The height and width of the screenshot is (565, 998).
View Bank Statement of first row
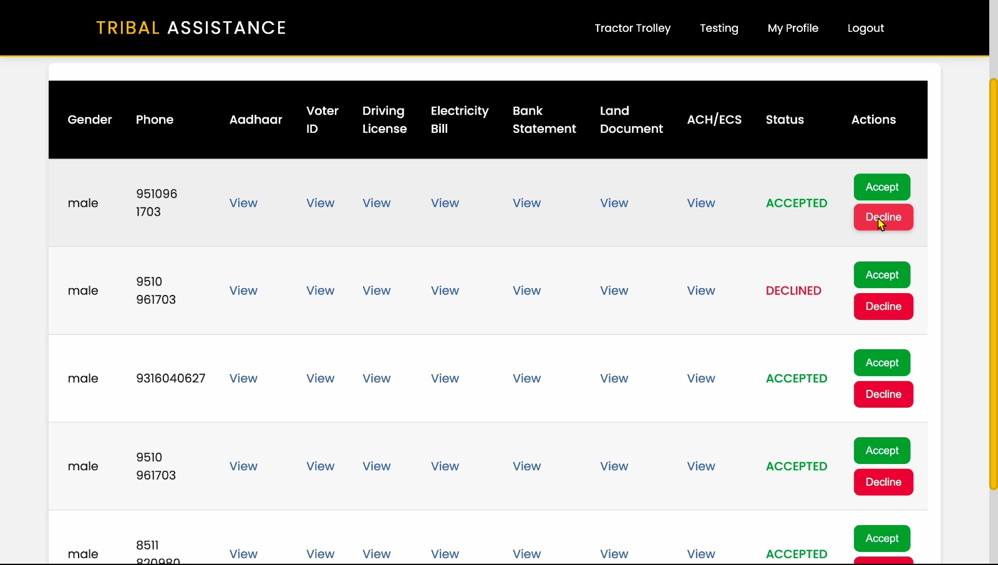[x=526, y=203]
